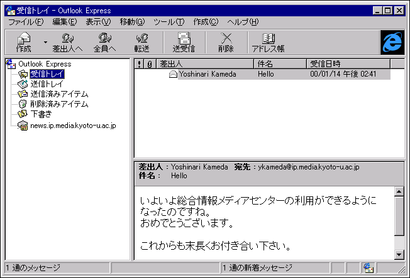This screenshot has width=410, height=278.
Task: Sort by 受信日時 column header
Action: 348,64
